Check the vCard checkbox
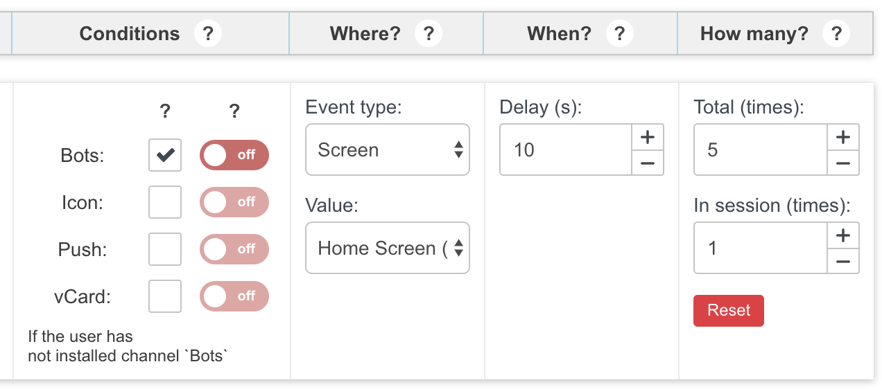Screen dimensions: 882x389 point(165,296)
